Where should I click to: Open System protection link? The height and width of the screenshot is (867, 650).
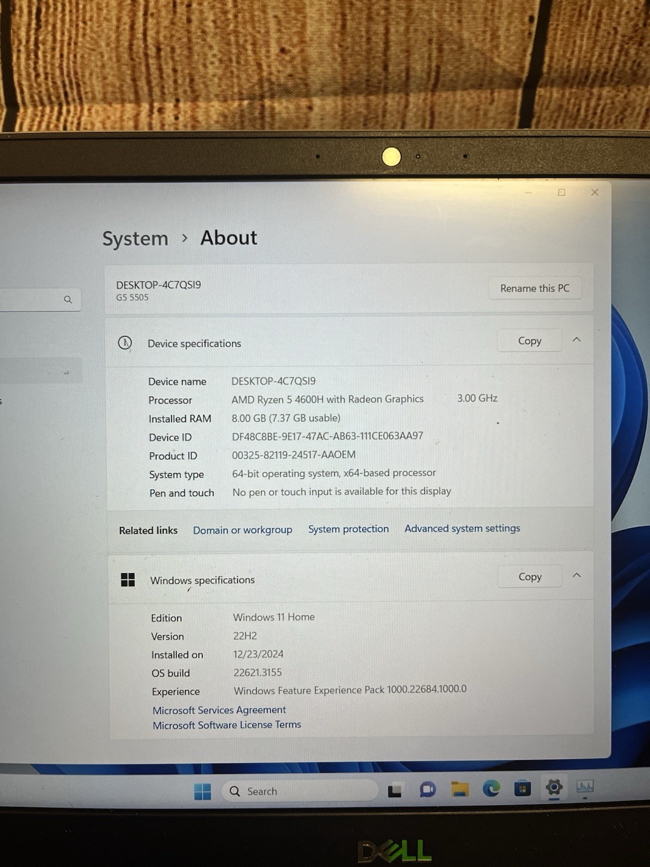[348, 529]
